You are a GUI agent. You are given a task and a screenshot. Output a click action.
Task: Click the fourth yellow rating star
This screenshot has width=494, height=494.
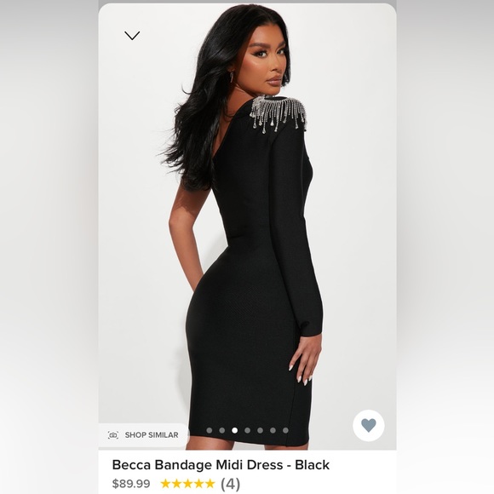click(198, 483)
